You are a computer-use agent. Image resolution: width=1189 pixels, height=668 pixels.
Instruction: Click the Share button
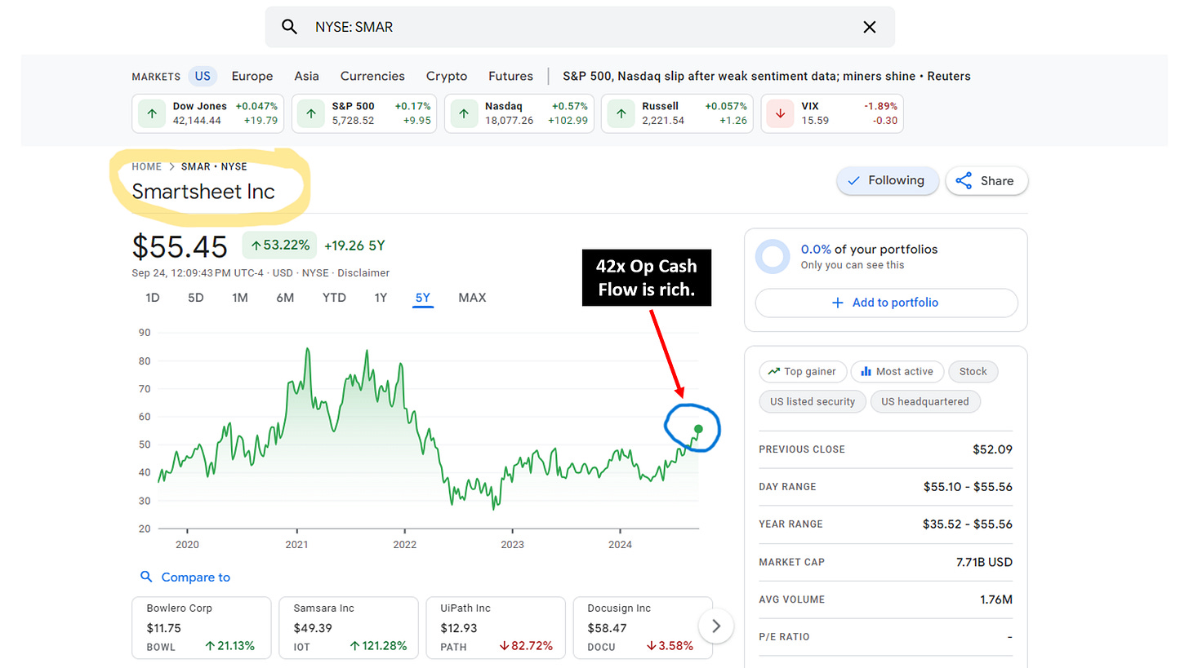(x=986, y=181)
